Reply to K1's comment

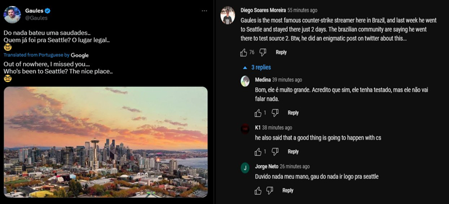(293, 152)
